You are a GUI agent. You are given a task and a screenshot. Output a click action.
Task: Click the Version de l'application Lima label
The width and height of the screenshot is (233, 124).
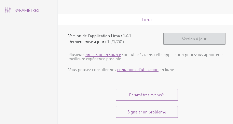[95, 36]
